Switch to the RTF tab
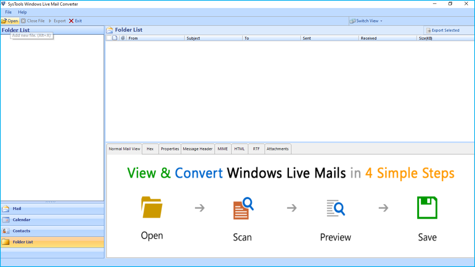Screen dimensions: 475x267 (256, 149)
